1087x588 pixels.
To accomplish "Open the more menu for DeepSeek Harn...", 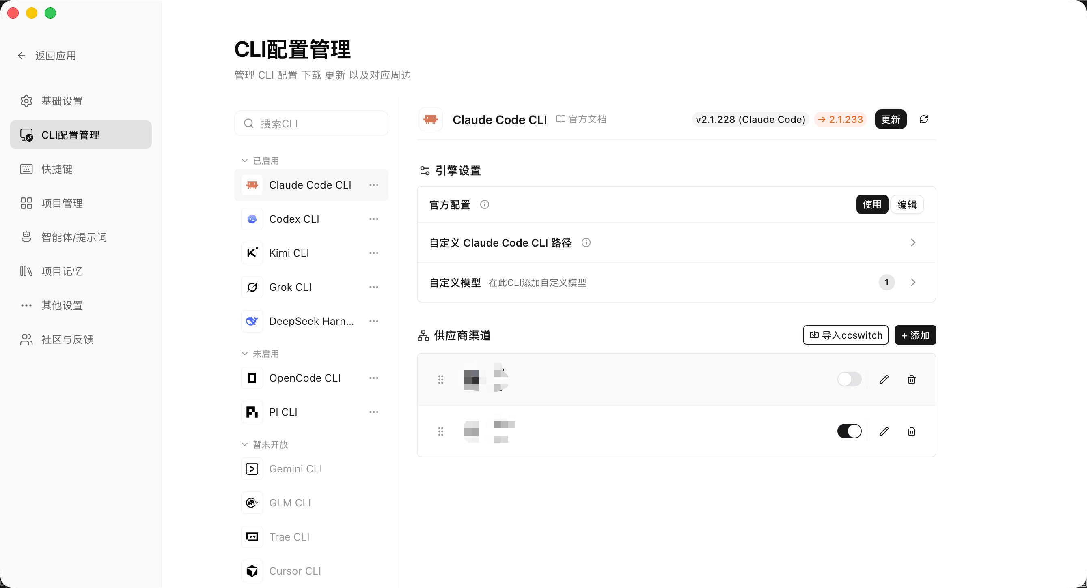I will coord(373,321).
